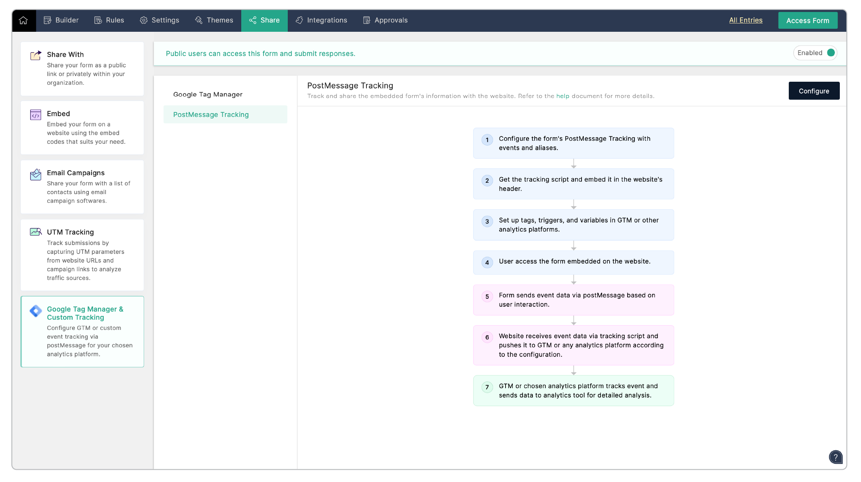Select the Google Tag Manager tab
Screen dimensions: 861x482
[x=208, y=94]
